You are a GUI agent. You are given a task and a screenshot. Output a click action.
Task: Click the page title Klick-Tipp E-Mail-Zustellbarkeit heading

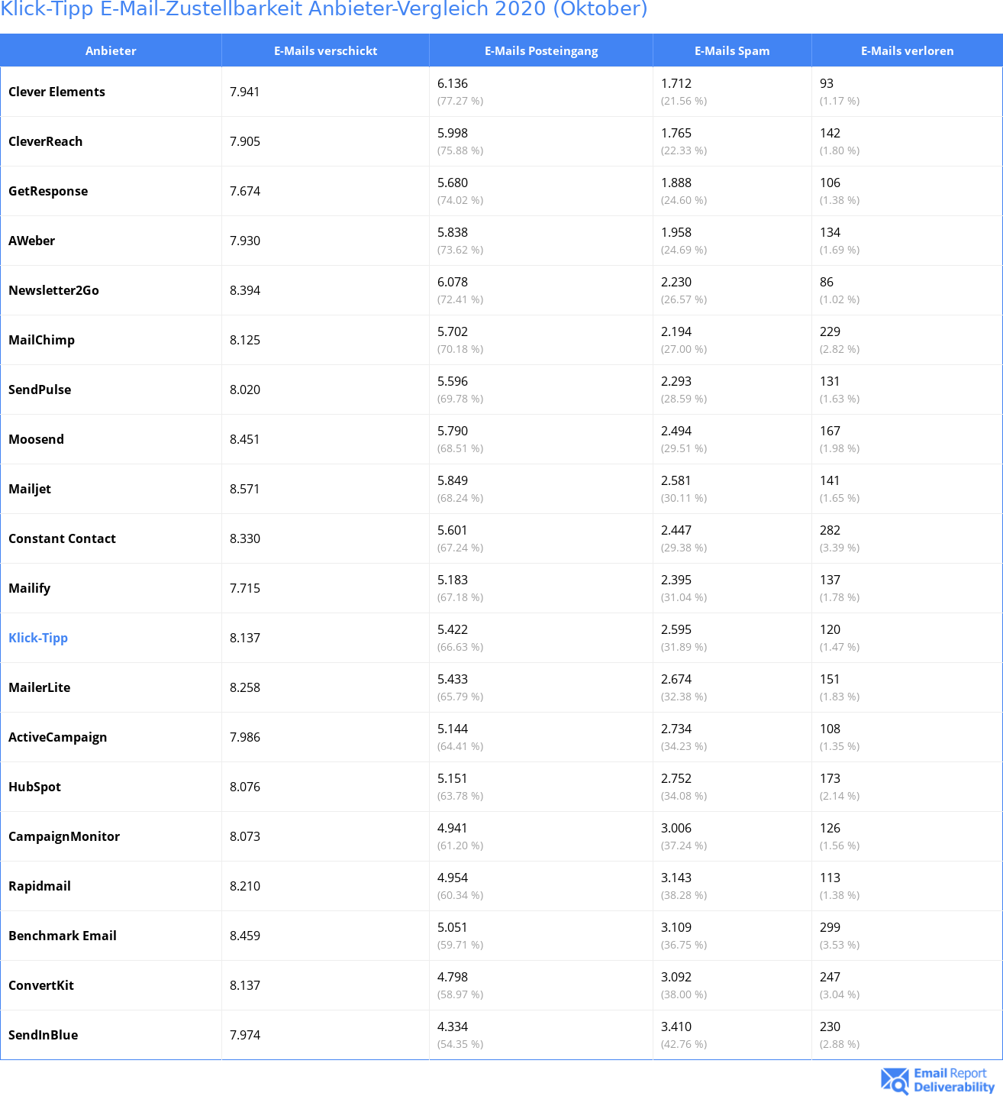pos(324,9)
